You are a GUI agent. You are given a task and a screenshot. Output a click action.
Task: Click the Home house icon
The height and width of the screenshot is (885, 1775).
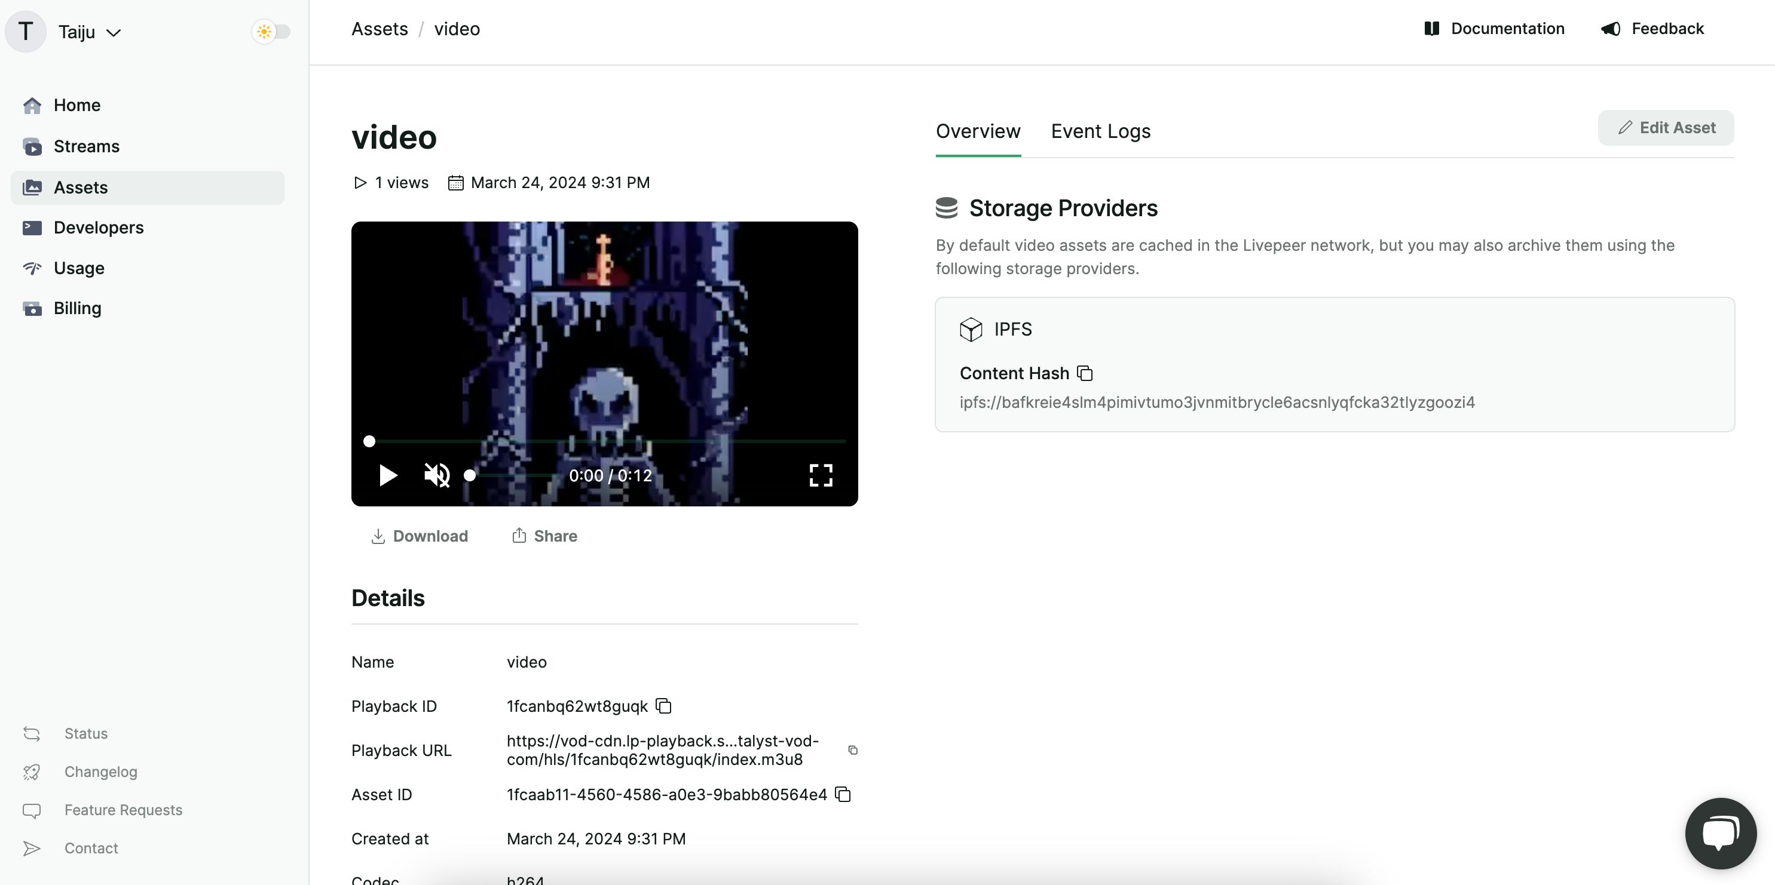pyautogui.click(x=32, y=105)
